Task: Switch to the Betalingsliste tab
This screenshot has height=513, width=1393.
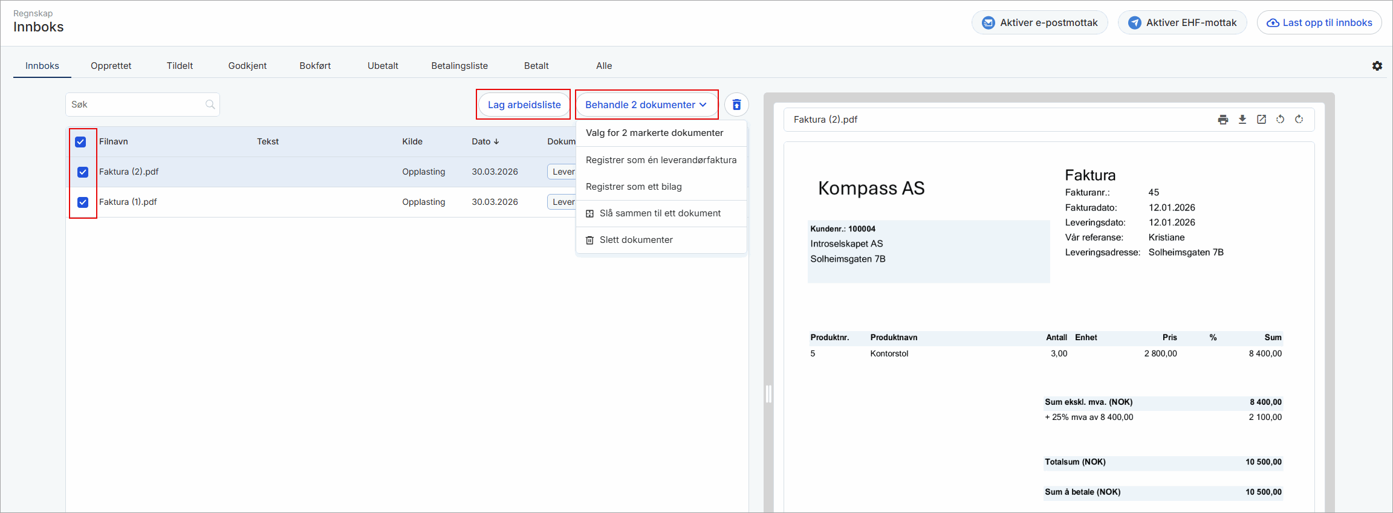Action: tap(459, 66)
